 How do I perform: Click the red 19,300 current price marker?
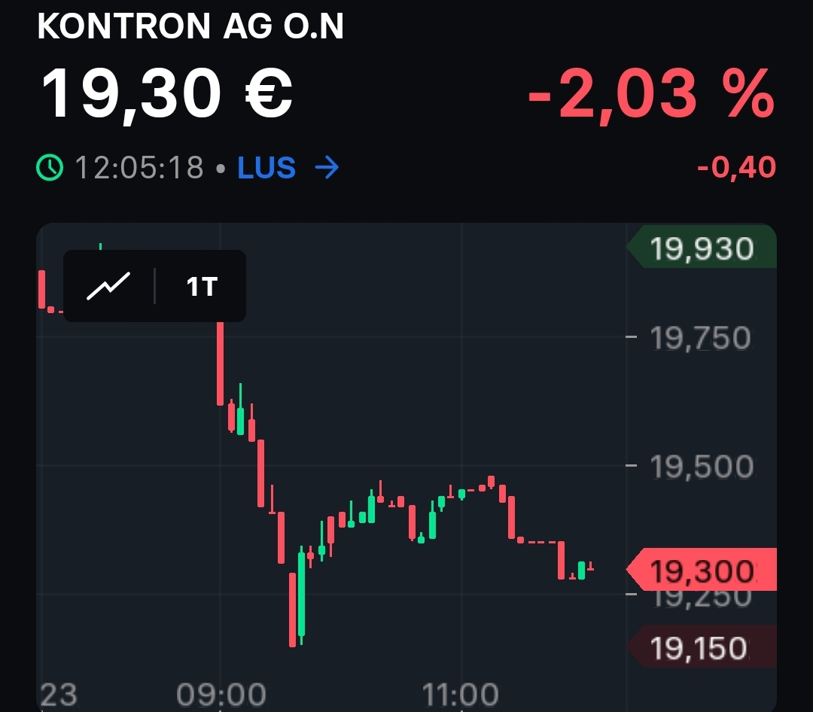(701, 571)
